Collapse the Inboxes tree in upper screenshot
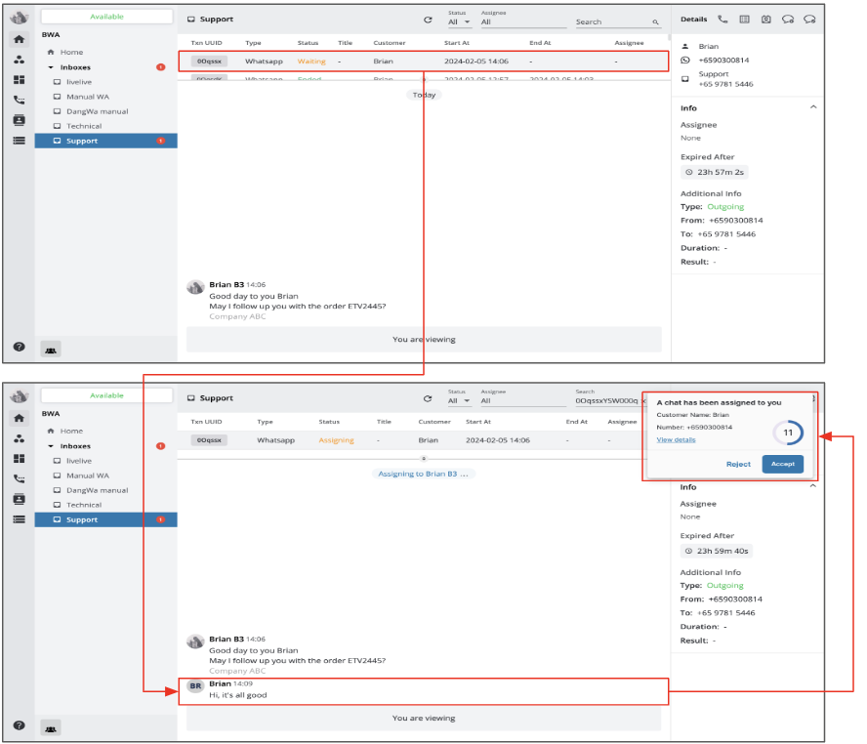 pos(51,67)
